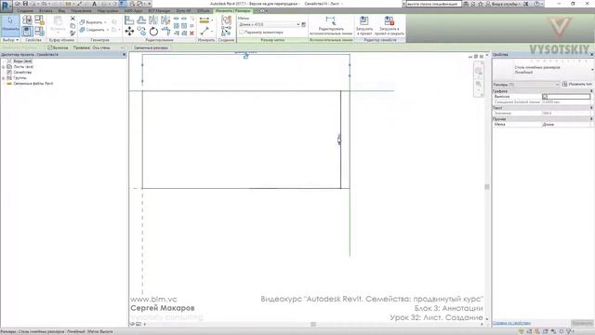Open the Вид ribbon tab
Image resolution: width=595 pixels, height=335 pixels.
point(61,10)
